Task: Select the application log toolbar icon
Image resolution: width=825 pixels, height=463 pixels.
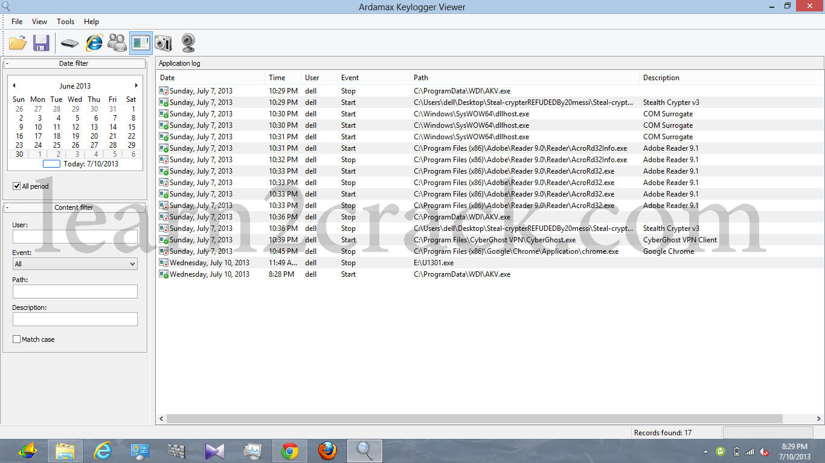Action: coord(141,43)
